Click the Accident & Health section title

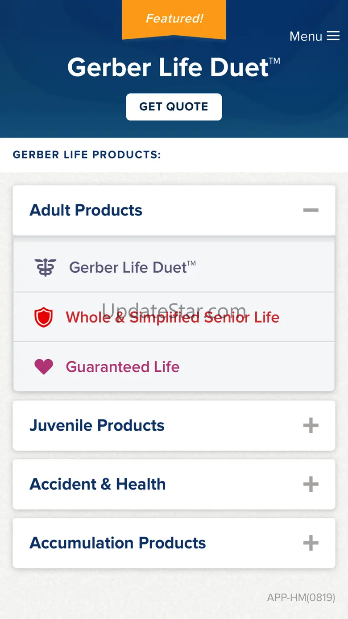click(x=98, y=484)
